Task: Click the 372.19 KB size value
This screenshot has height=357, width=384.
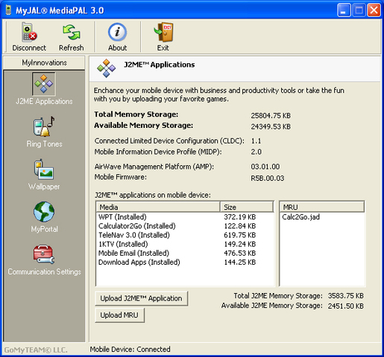Action: point(240,217)
